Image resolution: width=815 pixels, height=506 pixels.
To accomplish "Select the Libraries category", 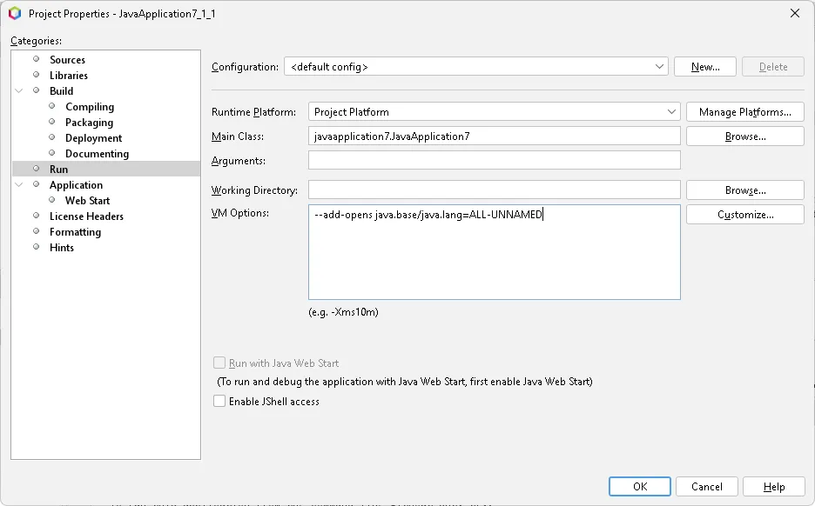I will point(68,76).
